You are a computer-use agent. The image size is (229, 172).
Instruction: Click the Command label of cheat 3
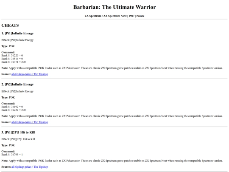[x=8, y=151]
